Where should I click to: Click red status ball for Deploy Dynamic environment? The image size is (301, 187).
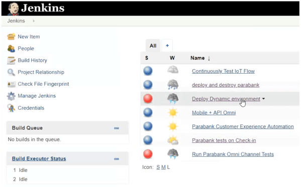148,99
